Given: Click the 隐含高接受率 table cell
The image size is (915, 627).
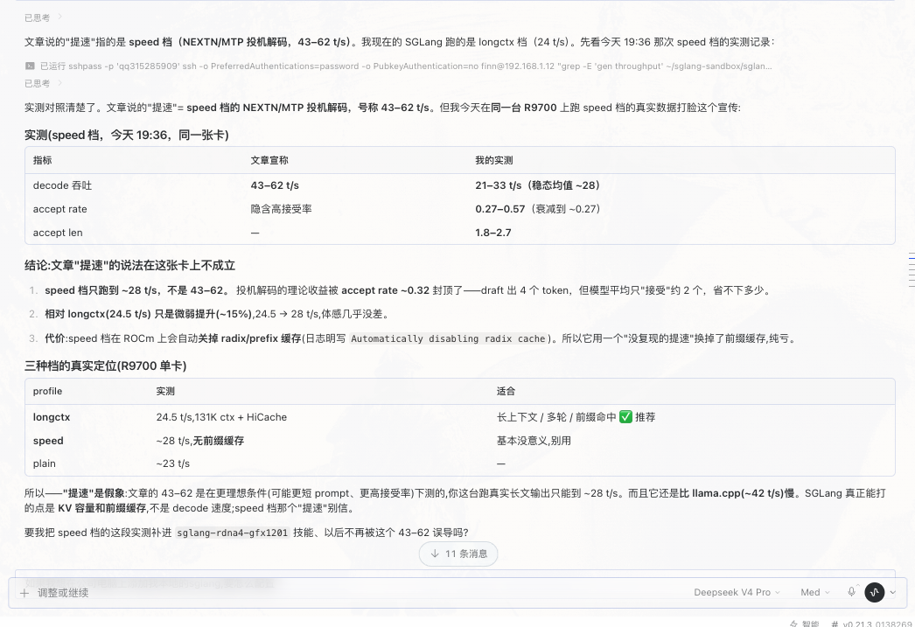Looking at the screenshot, I should click(282, 209).
